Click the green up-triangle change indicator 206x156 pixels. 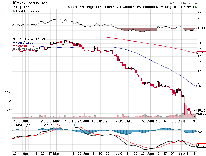[x=195, y=7]
